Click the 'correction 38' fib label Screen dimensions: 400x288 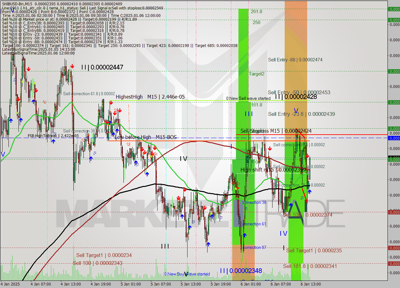254,203
